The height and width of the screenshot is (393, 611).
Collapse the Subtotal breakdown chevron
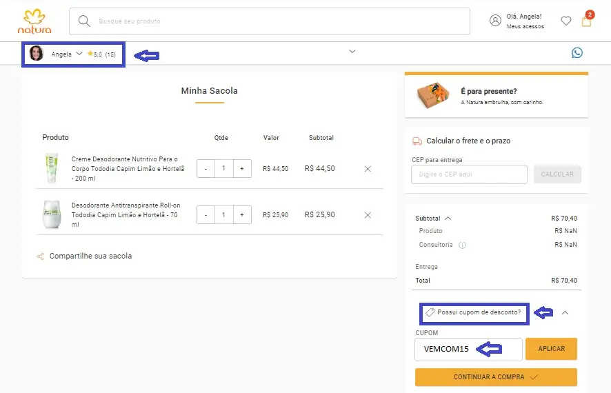pos(448,219)
